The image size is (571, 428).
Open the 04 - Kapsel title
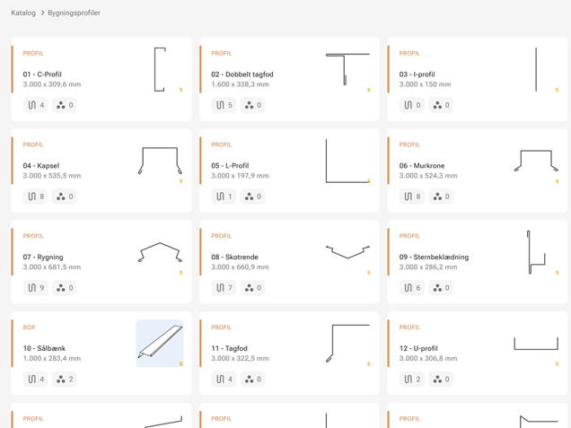41,166
